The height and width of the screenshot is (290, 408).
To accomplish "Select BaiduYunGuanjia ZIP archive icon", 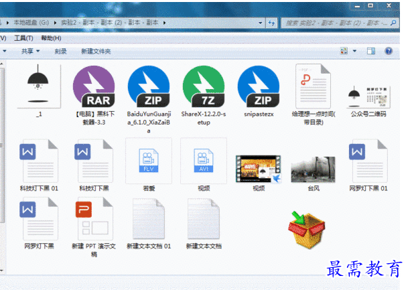I will [x=149, y=86].
